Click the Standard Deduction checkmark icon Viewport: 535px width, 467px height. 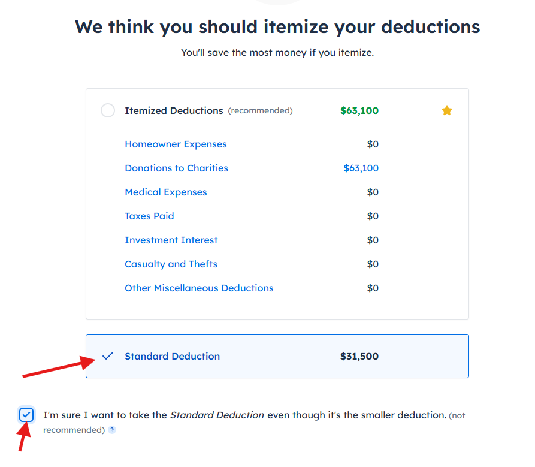click(x=108, y=356)
